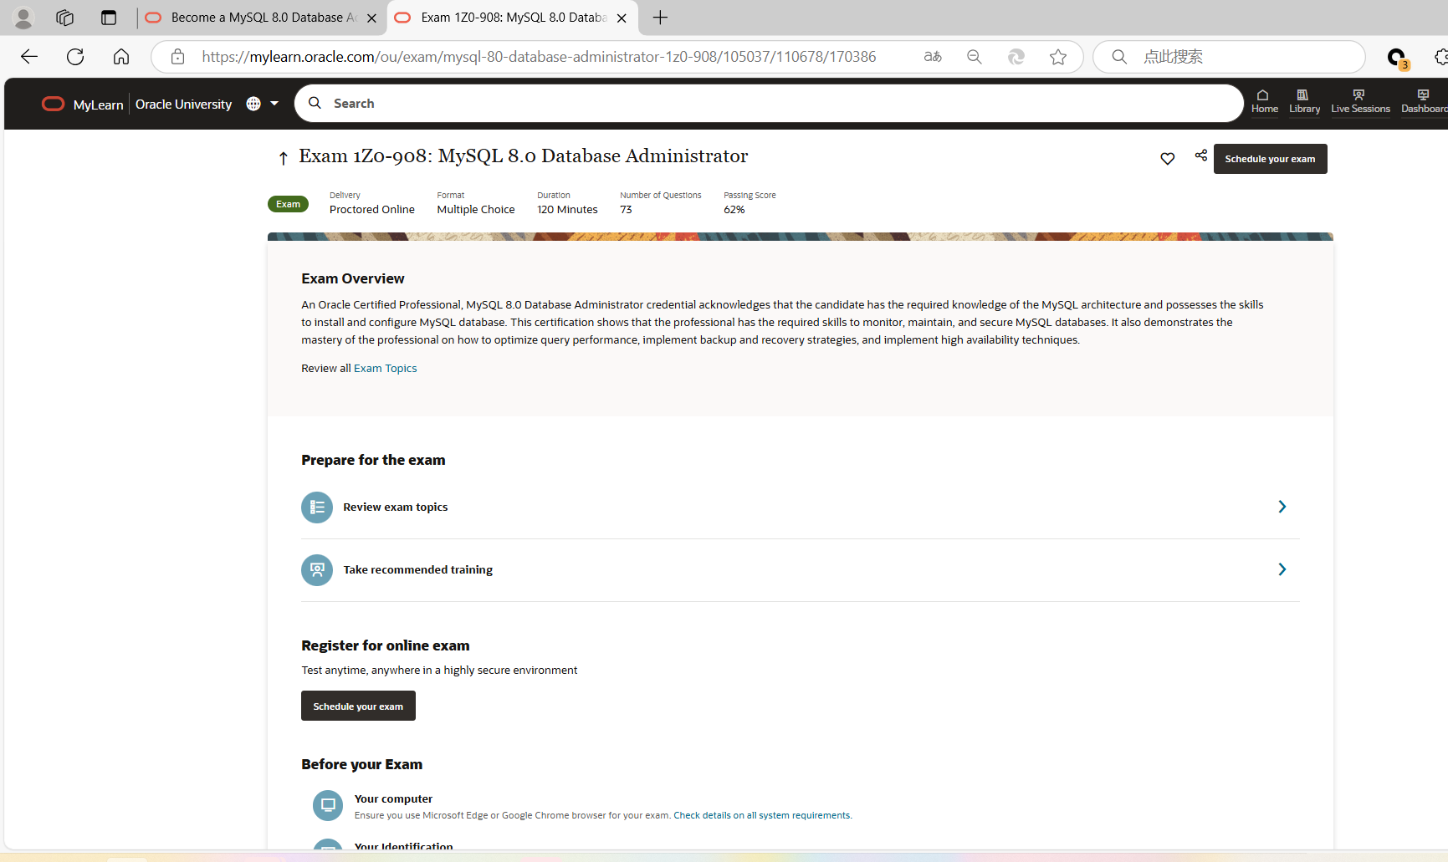Viewport: 1448px width, 862px height.
Task: Open the Dashboard
Action: pyautogui.click(x=1424, y=102)
